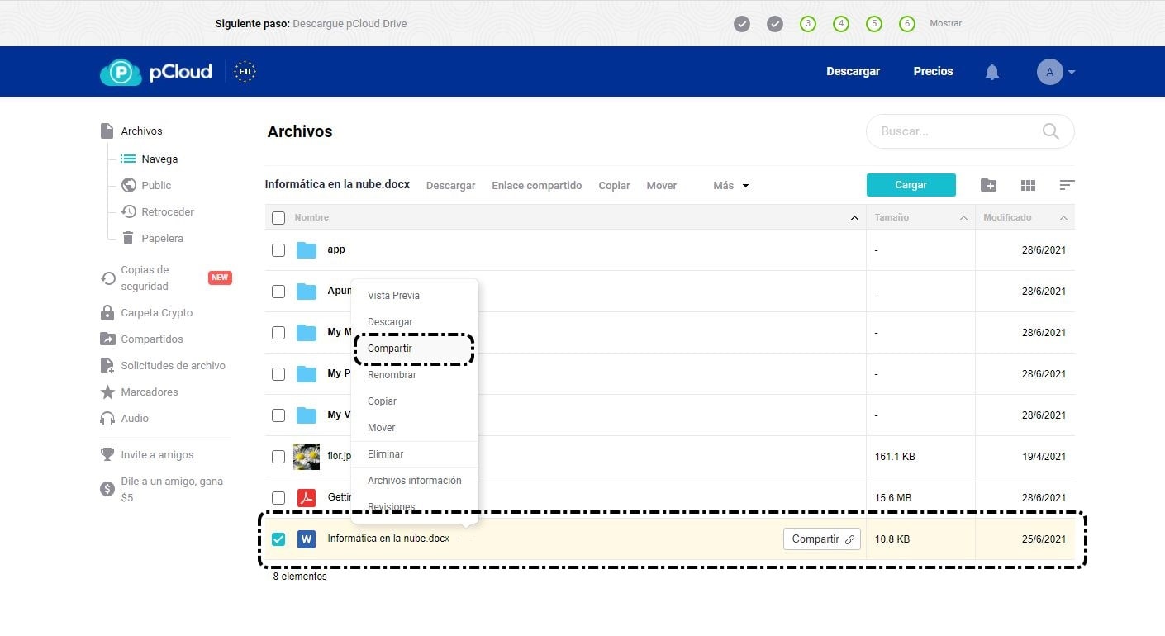The width and height of the screenshot is (1165, 636).
Task: Open Precios in the top navigation
Action: [x=933, y=72]
